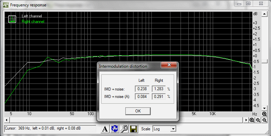Click the Right IMD + noise (A) value 0.291
271x136 pixels.
(x=159, y=97)
